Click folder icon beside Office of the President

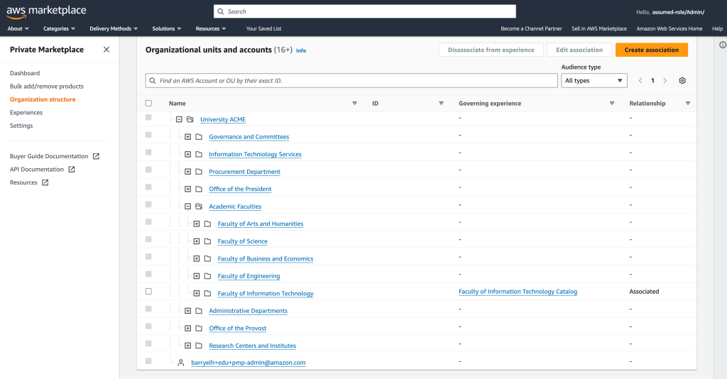click(199, 189)
